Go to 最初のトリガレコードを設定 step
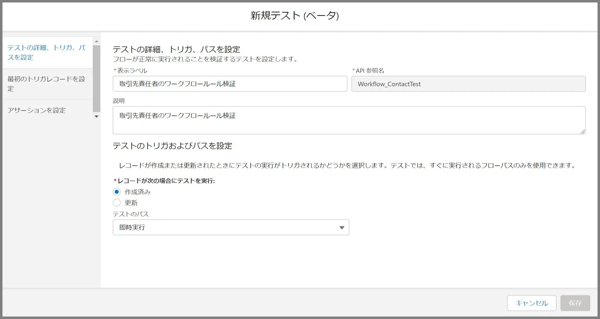 point(47,84)
